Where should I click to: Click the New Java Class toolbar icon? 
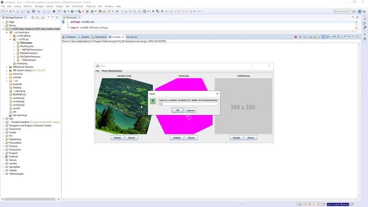click(92, 11)
